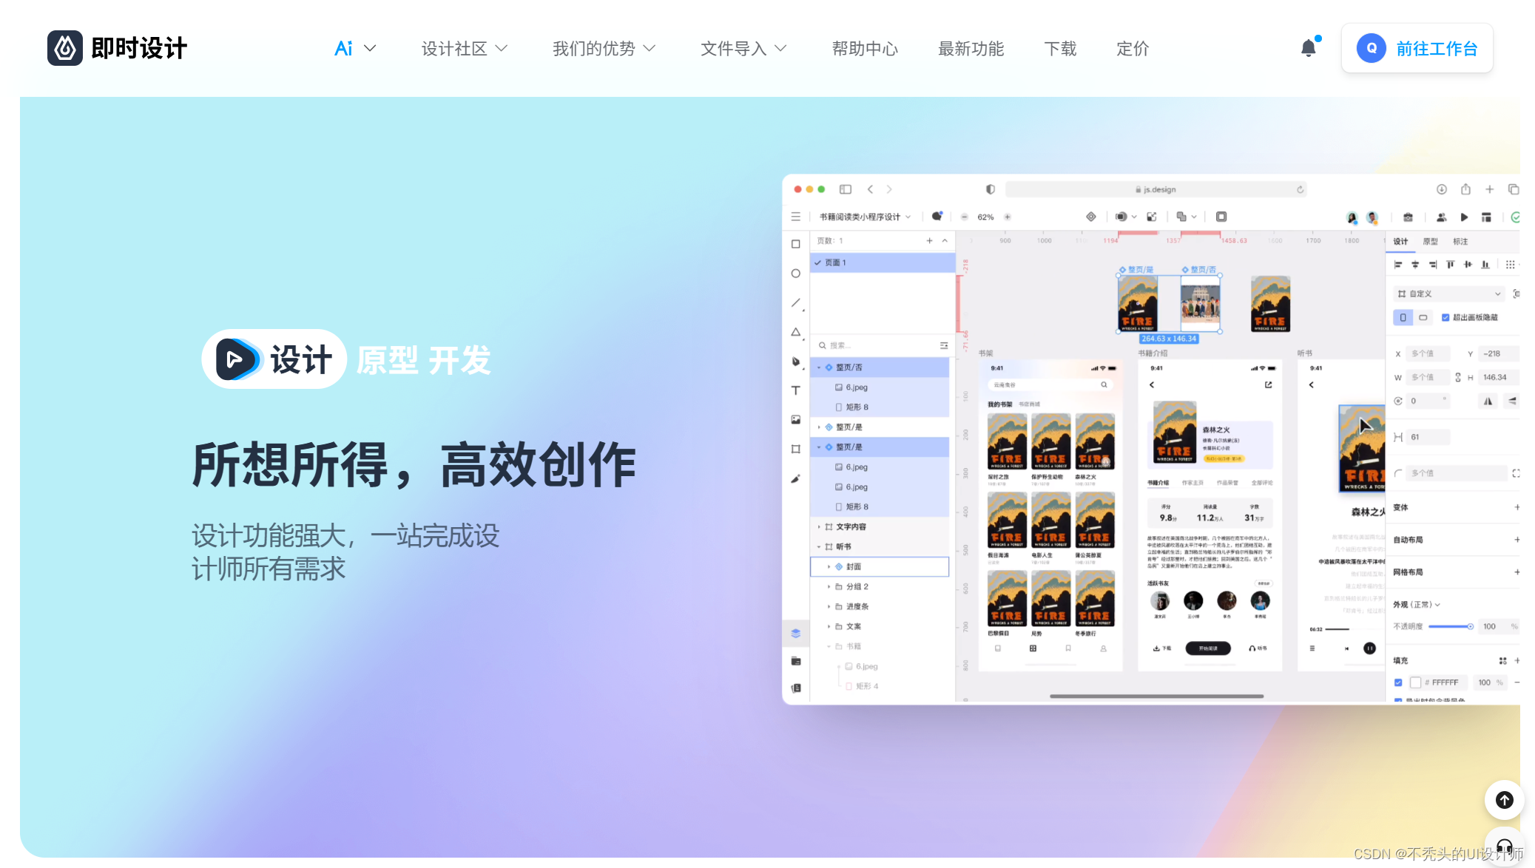The image size is (1535, 868).
Task: Click the 即时设计 logo icon
Action: coord(65,48)
